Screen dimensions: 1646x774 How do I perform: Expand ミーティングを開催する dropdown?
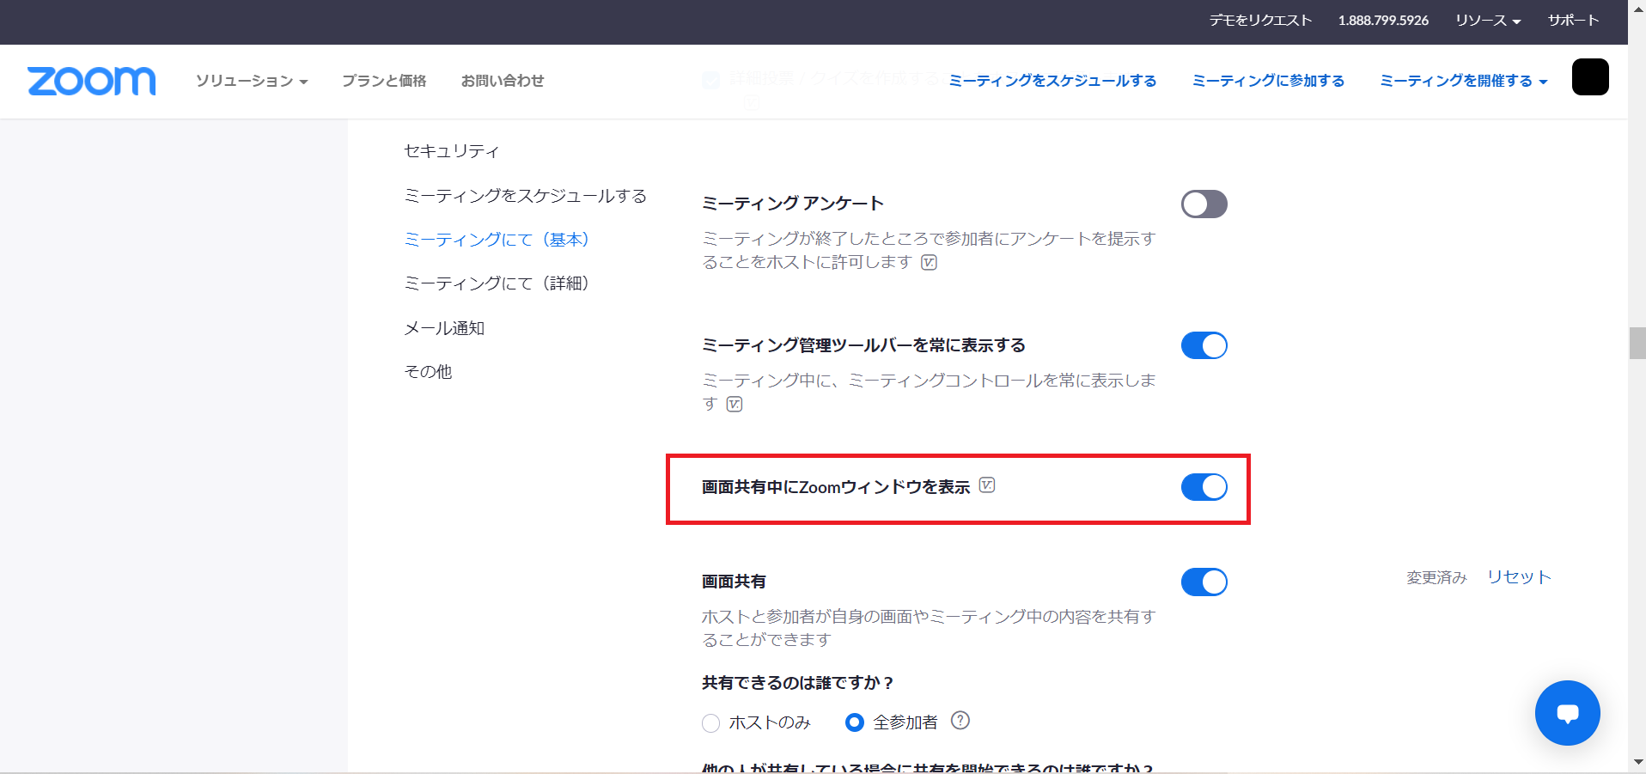[x=1463, y=81]
